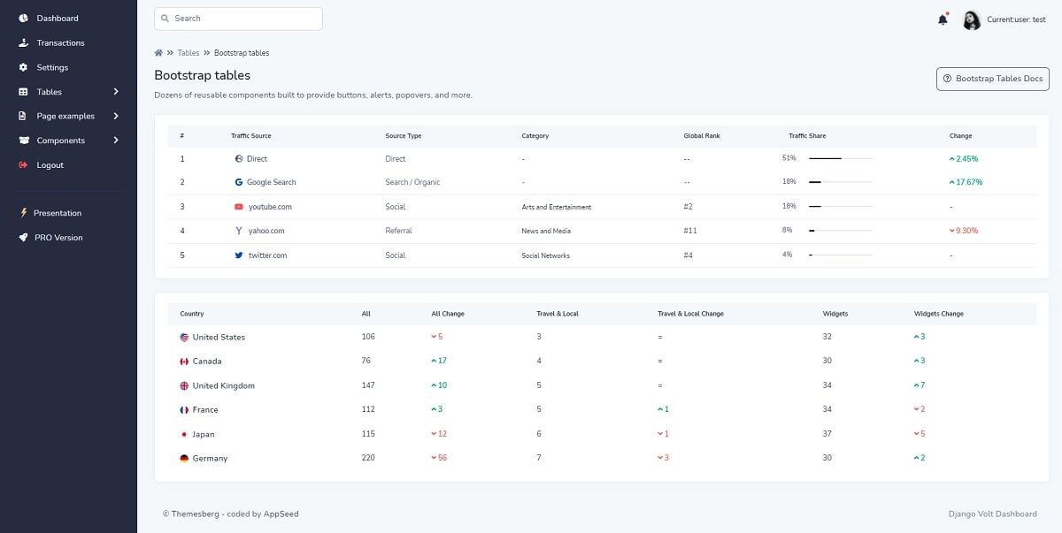Expand the Components sidebar menu
This screenshot has width=1062, height=533.
click(x=62, y=140)
